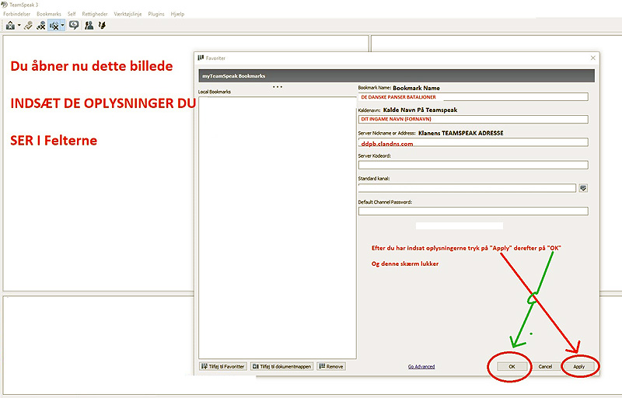
Task: Open the contacts icon in the toolbar
Action: pos(89,25)
